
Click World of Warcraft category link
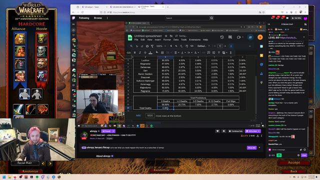(x=97, y=138)
